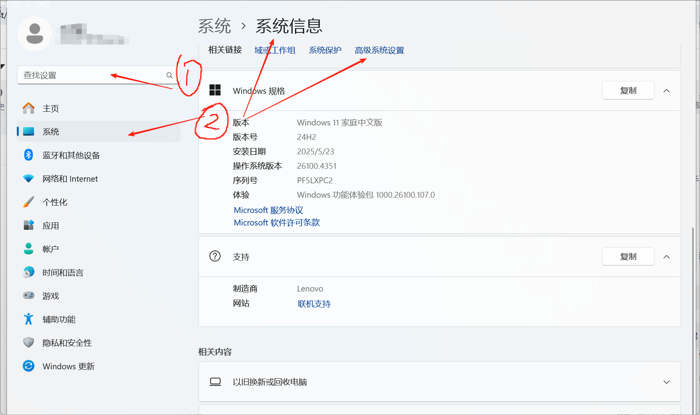Open the 主页 settings page
The height and width of the screenshot is (415, 700).
pos(98,108)
